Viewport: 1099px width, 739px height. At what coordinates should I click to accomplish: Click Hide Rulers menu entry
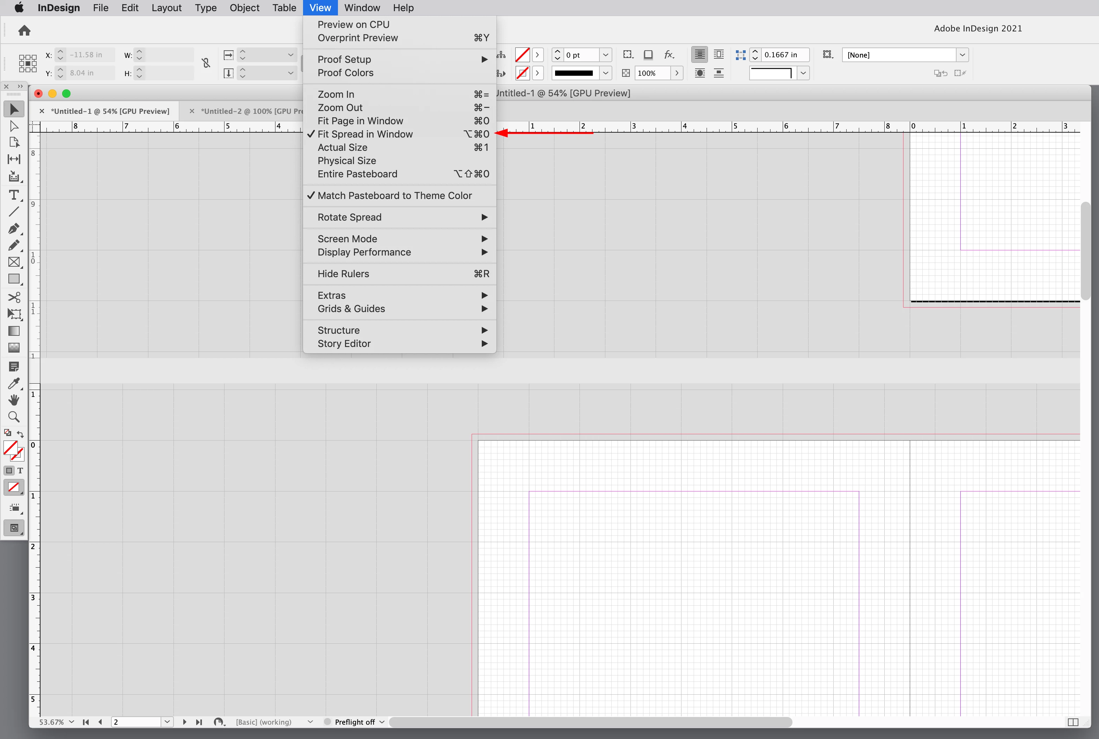click(343, 274)
